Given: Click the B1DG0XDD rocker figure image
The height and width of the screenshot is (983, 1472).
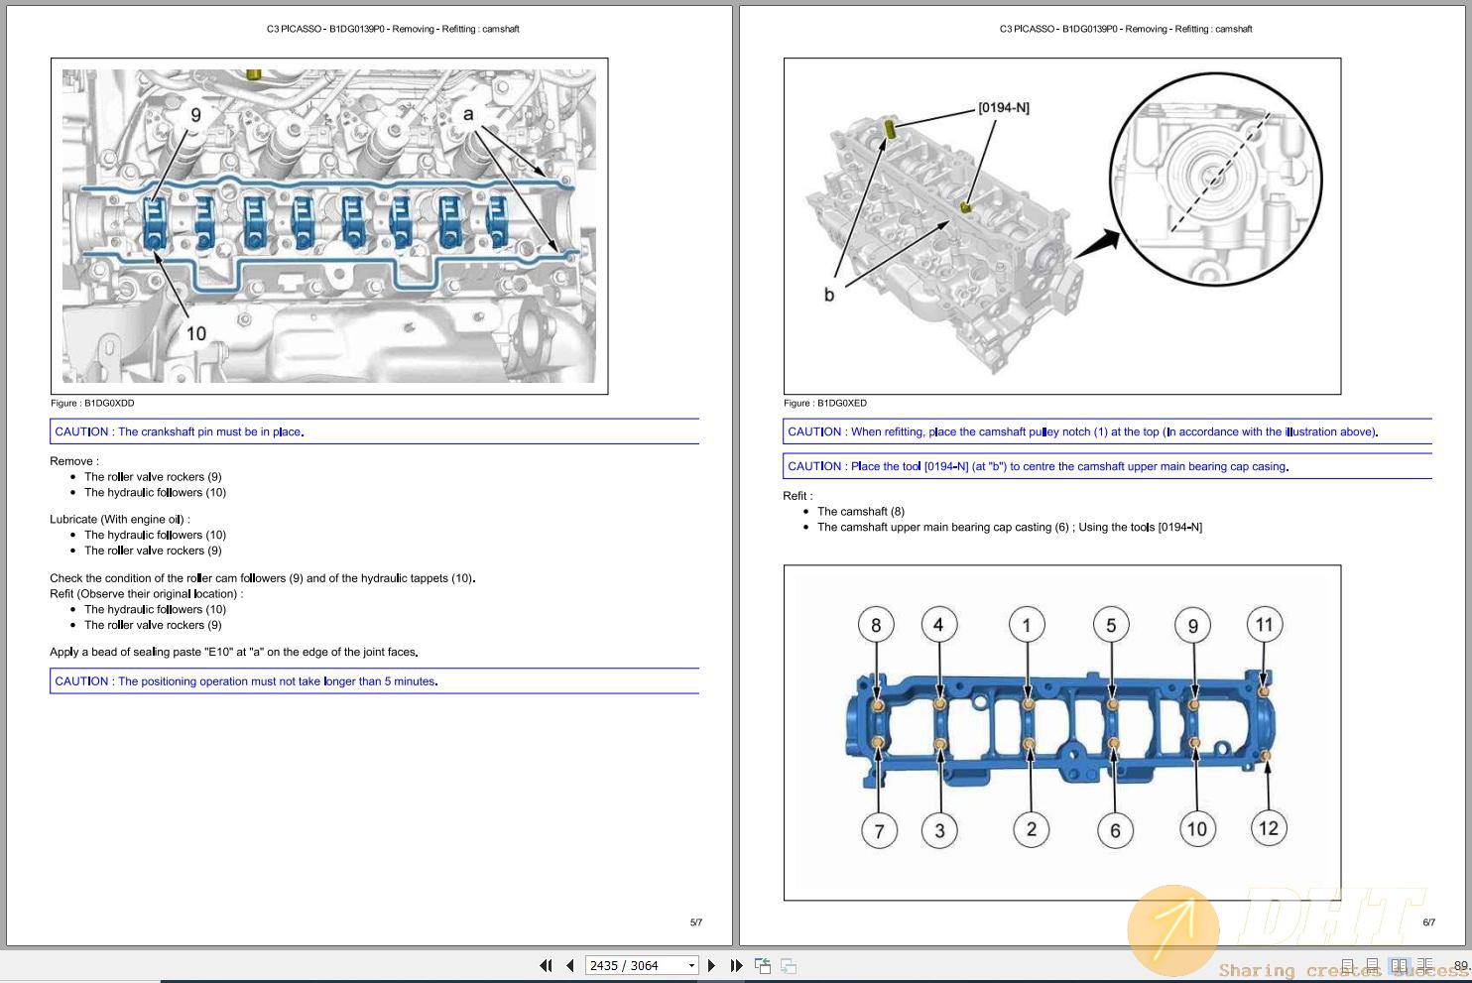Looking at the screenshot, I should [x=329, y=226].
